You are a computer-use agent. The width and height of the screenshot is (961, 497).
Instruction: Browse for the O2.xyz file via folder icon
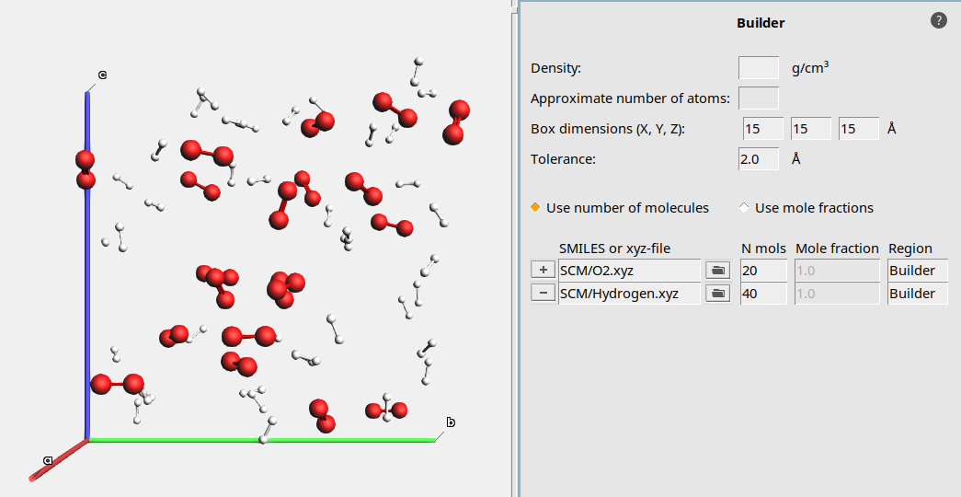[717, 271]
